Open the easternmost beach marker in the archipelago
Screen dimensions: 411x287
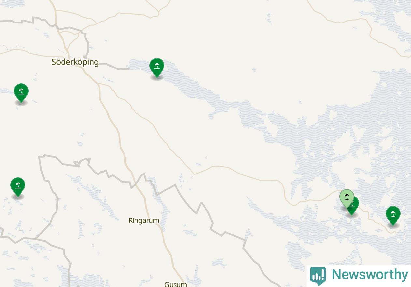tap(393, 216)
